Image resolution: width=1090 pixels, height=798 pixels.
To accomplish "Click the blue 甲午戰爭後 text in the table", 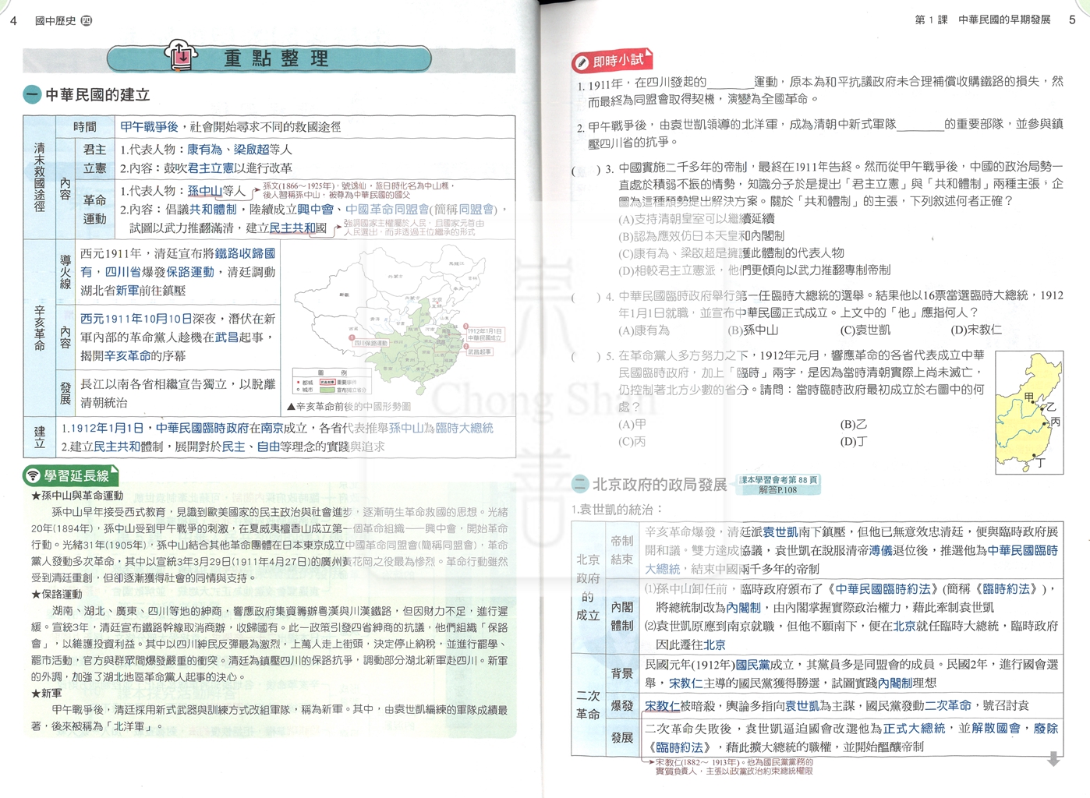I will point(149,126).
